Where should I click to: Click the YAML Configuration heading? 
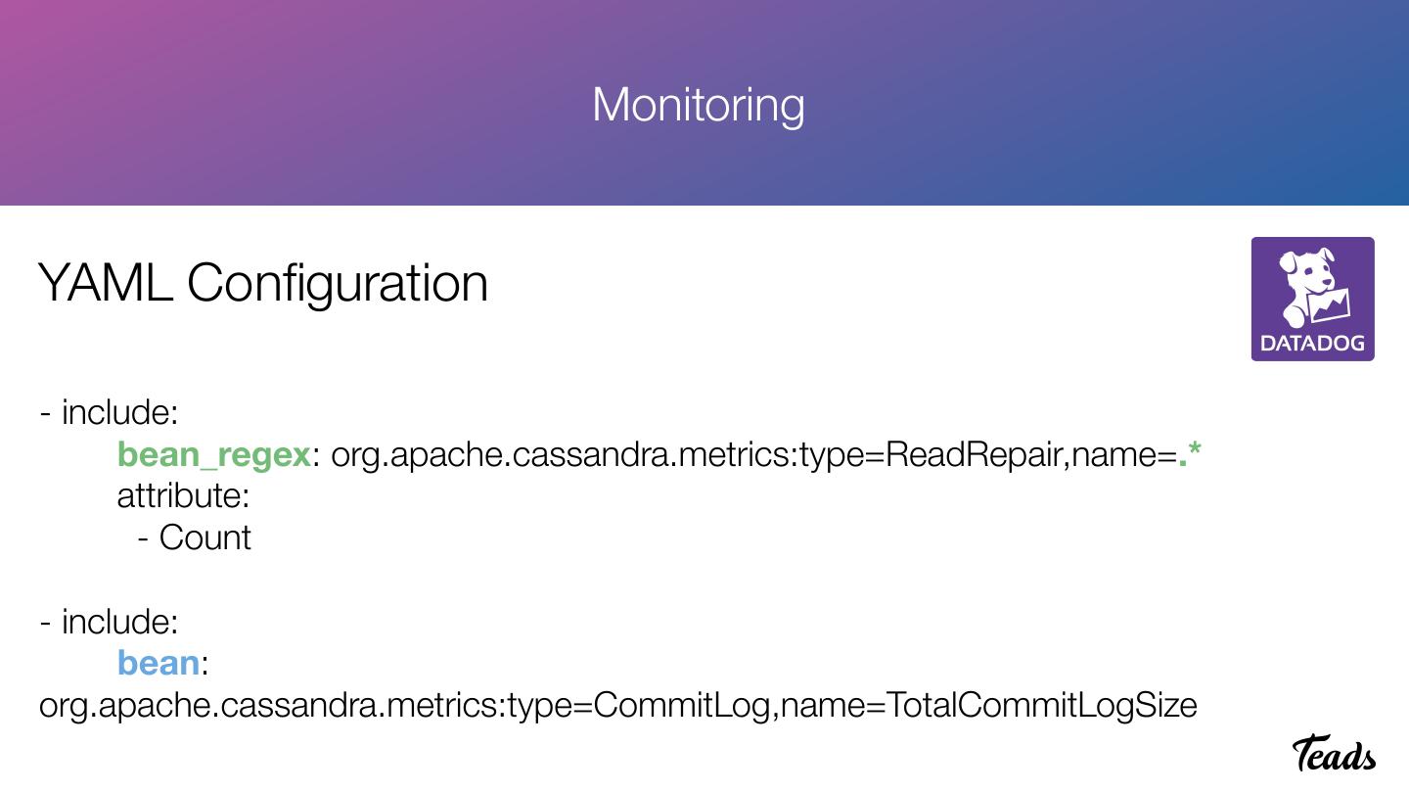tap(262, 283)
